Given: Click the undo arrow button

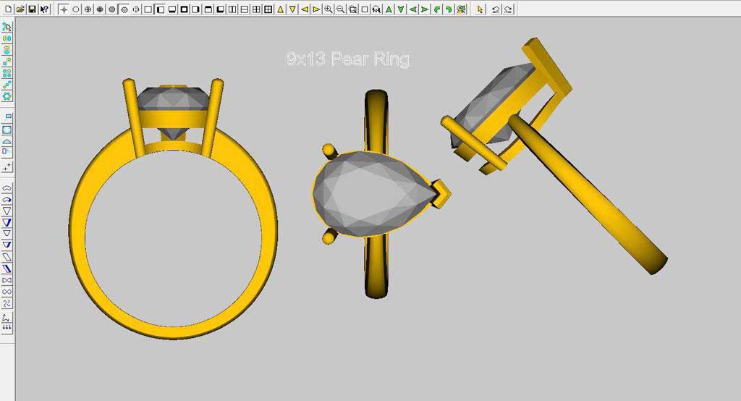Looking at the screenshot, I should pos(496,9).
